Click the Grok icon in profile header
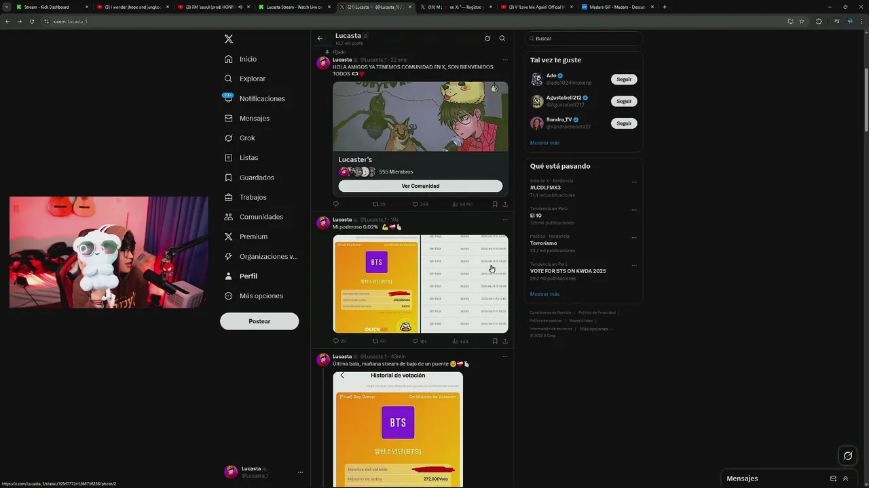Image resolution: width=869 pixels, height=488 pixels. tap(487, 39)
